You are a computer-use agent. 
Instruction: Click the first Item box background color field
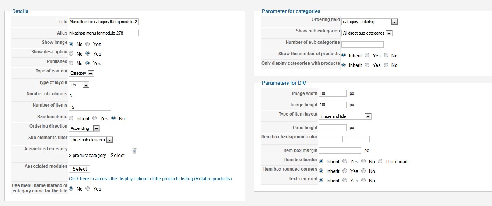331,139
